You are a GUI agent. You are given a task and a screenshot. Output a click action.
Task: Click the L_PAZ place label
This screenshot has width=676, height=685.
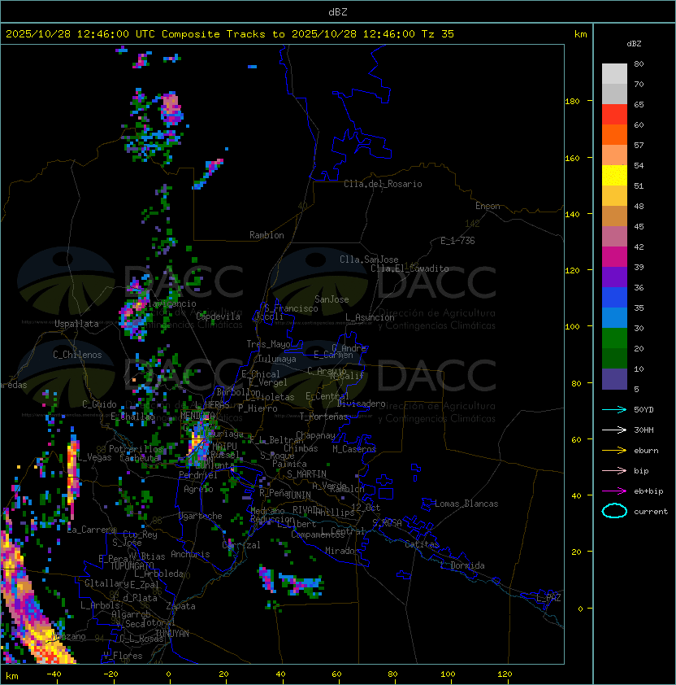(x=548, y=598)
